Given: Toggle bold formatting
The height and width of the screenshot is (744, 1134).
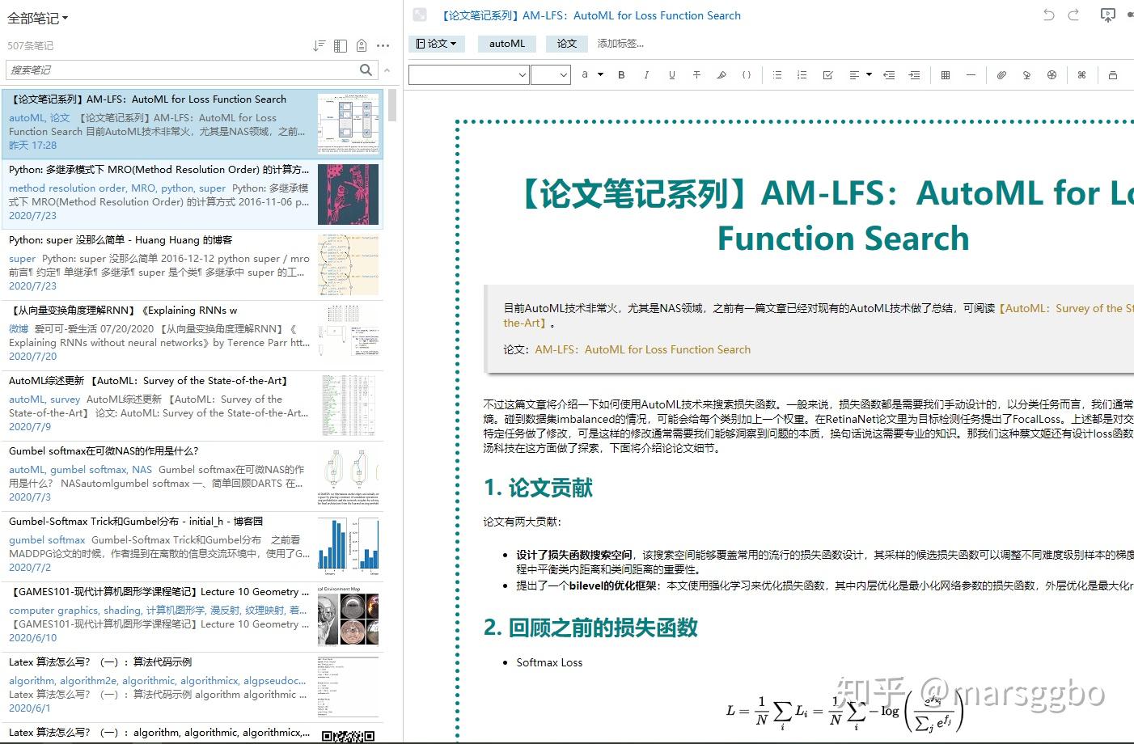Looking at the screenshot, I should [621, 75].
